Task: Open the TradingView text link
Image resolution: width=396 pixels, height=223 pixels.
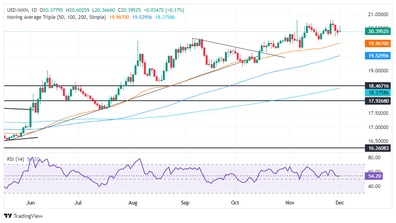Action: click(x=28, y=216)
